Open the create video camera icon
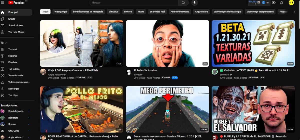Image resolution: width=300 pixels, height=140 pixels. pos(274,2)
